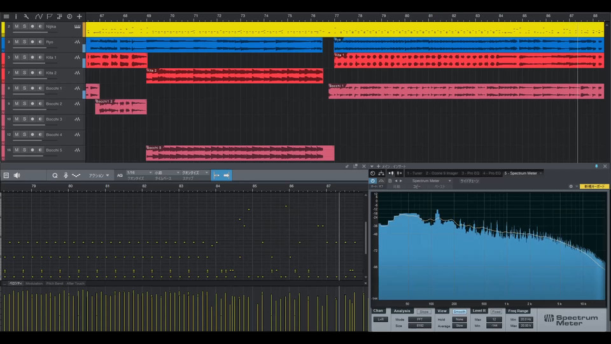Click the plus icon to add tracks
Viewport: 611px width, 344px height.
click(80, 16)
